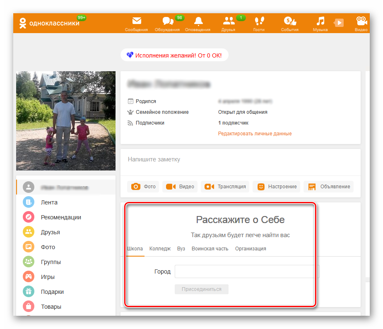Open Гости footprints icon

pyautogui.click(x=259, y=22)
